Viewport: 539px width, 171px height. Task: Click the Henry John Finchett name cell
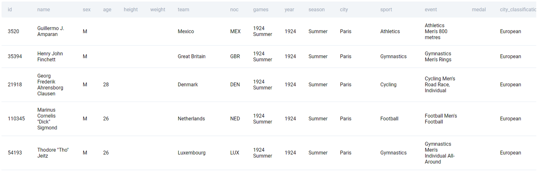(50, 56)
